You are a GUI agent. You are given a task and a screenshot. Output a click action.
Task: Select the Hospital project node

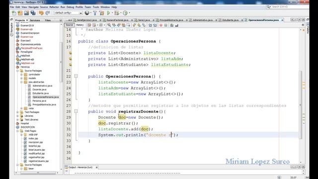(x=24, y=123)
